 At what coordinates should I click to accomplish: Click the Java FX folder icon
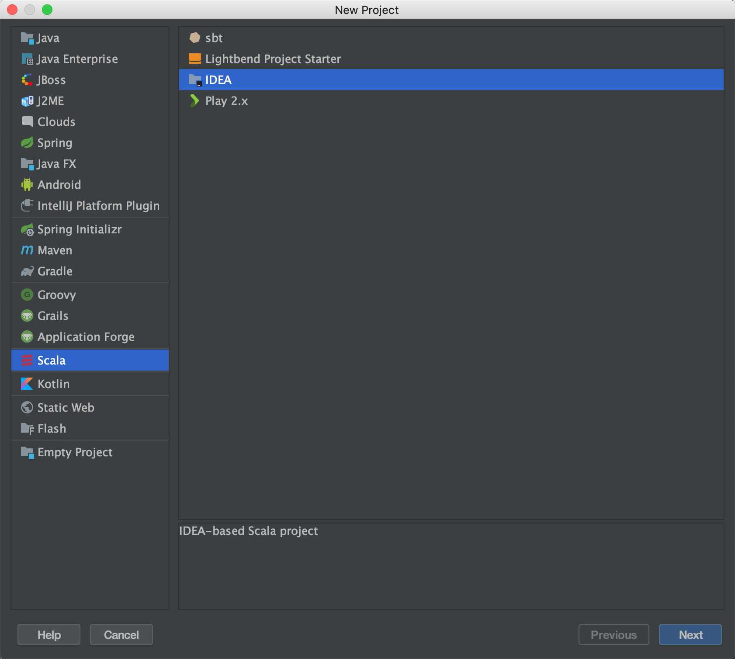(x=27, y=164)
